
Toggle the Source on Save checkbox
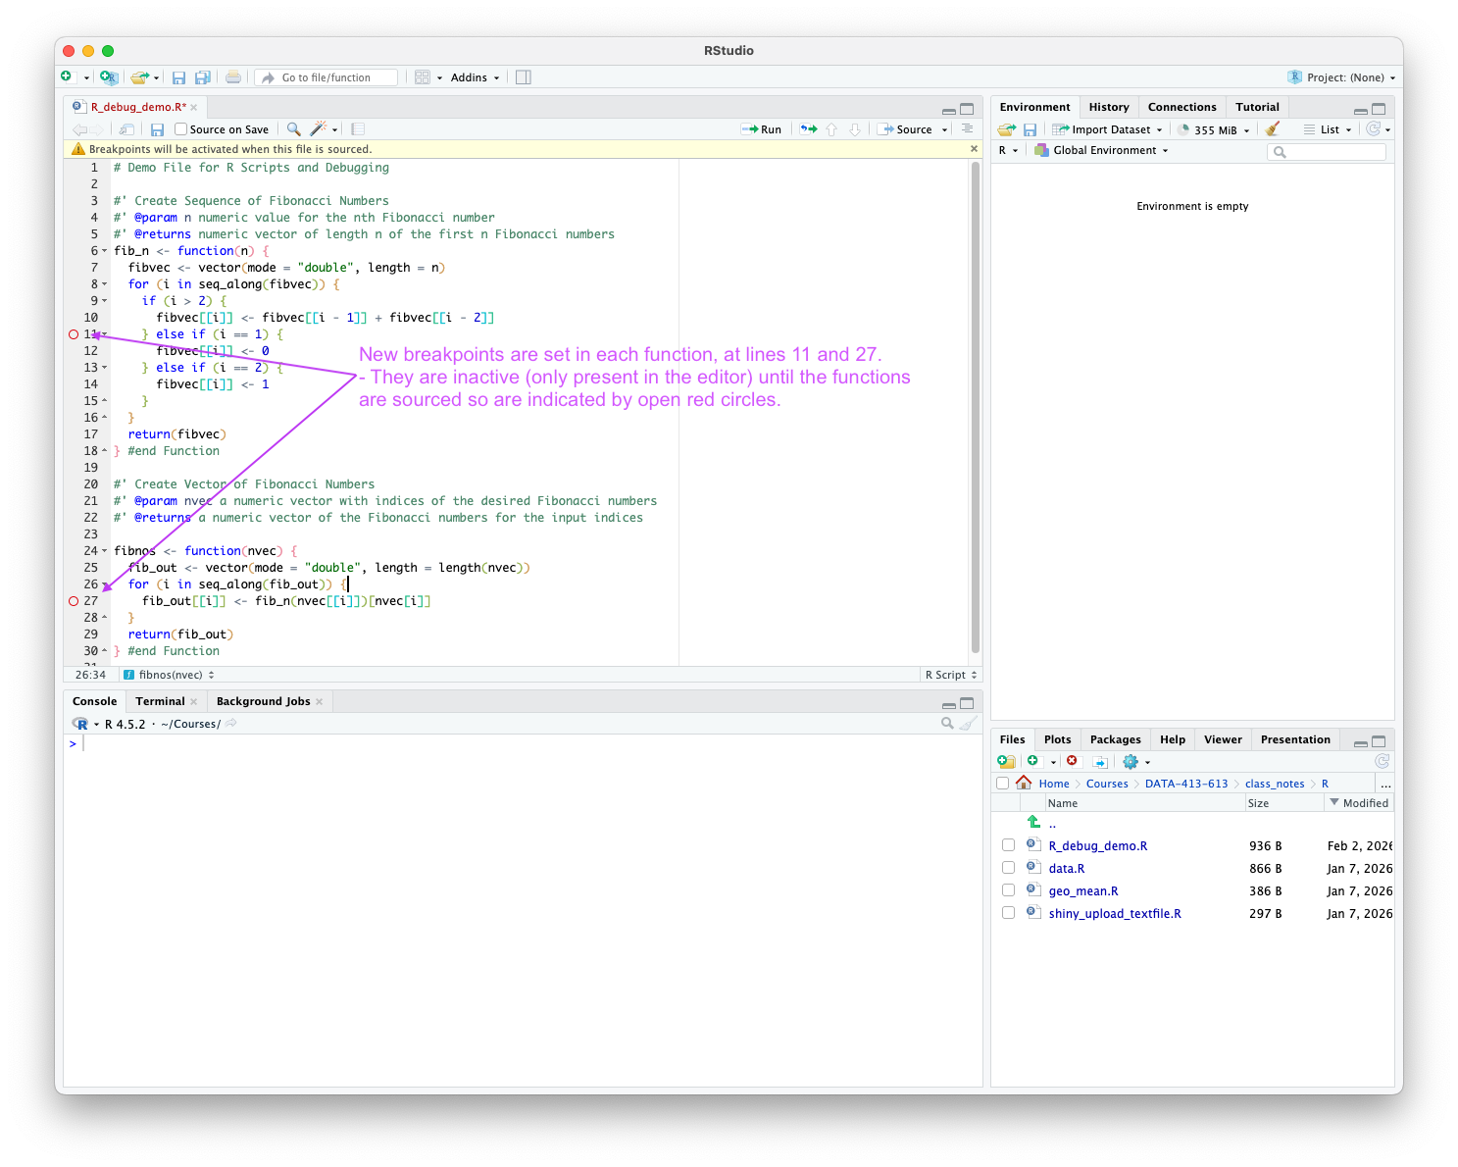[x=180, y=129]
